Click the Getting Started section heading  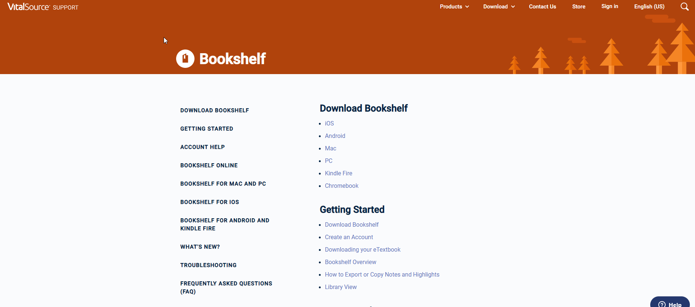pos(352,209)
